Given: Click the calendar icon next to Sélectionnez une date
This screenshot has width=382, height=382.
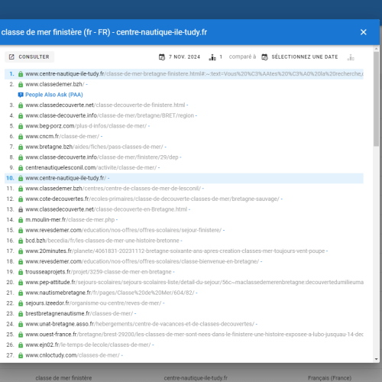Looking at the screenshot, I should 264,57.
